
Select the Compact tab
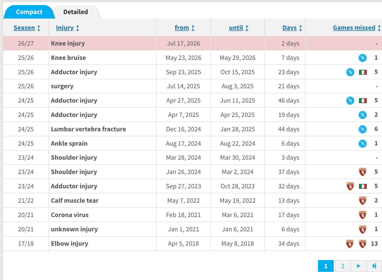click(29, 12)
